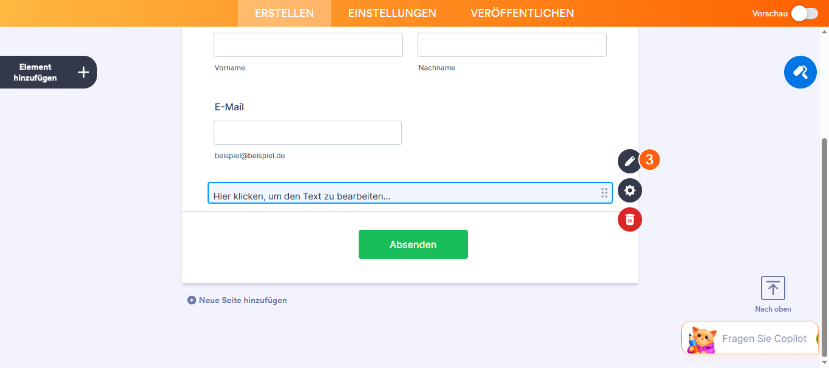Click the Nach oben label
829x368 pixels.
coord(773,309)
